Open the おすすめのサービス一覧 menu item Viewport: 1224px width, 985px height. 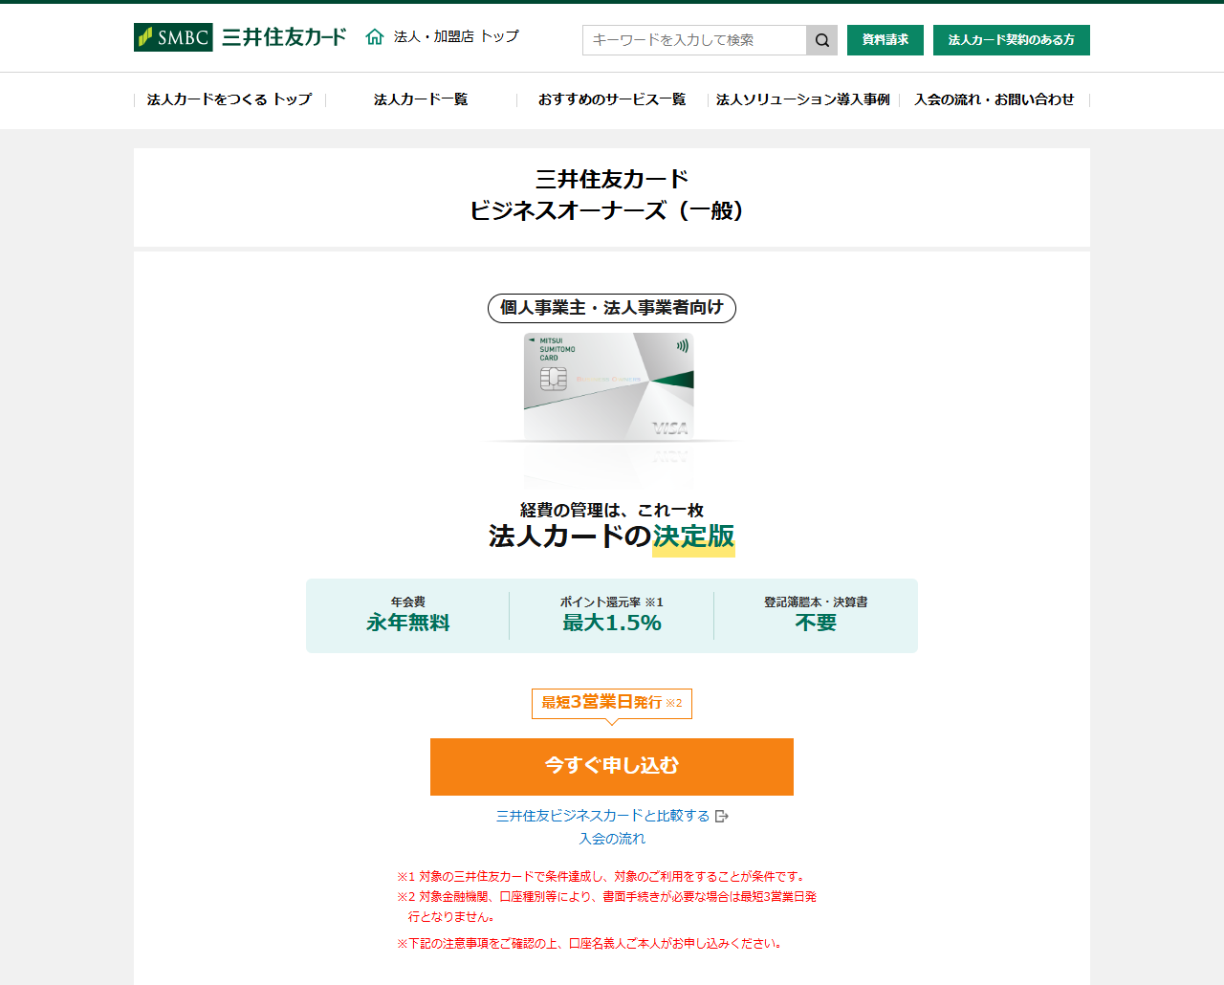click(x=612, y=99)
